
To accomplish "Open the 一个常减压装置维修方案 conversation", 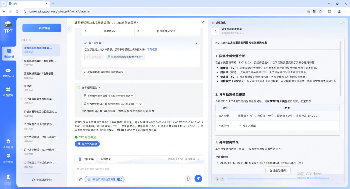I will tap(41, 101).
